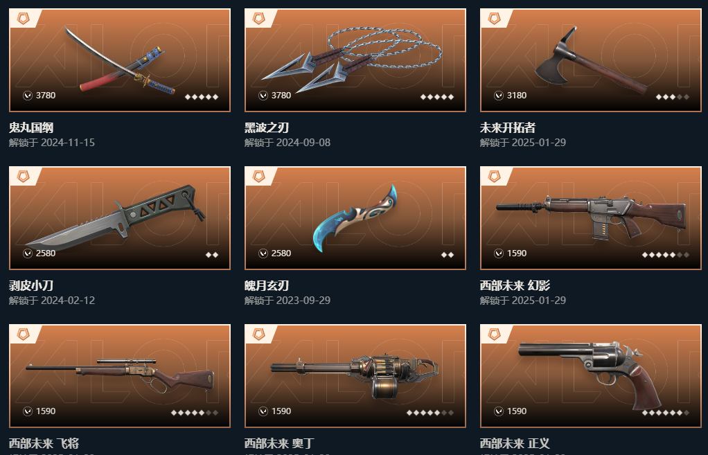Click the 鬼丸国纲 title text

(x=31, y=127)
